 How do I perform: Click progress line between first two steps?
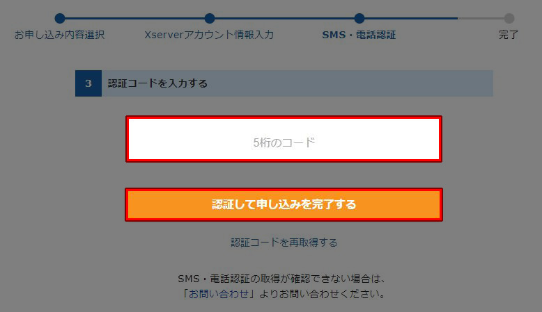coord(135,18)
